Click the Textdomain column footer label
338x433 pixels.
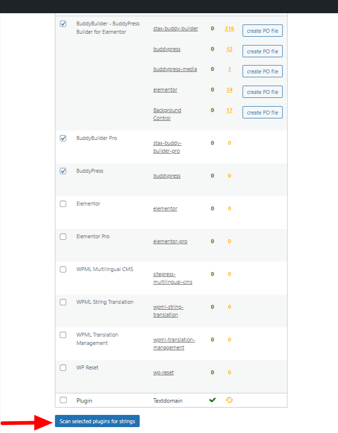[x=168, y=401]
